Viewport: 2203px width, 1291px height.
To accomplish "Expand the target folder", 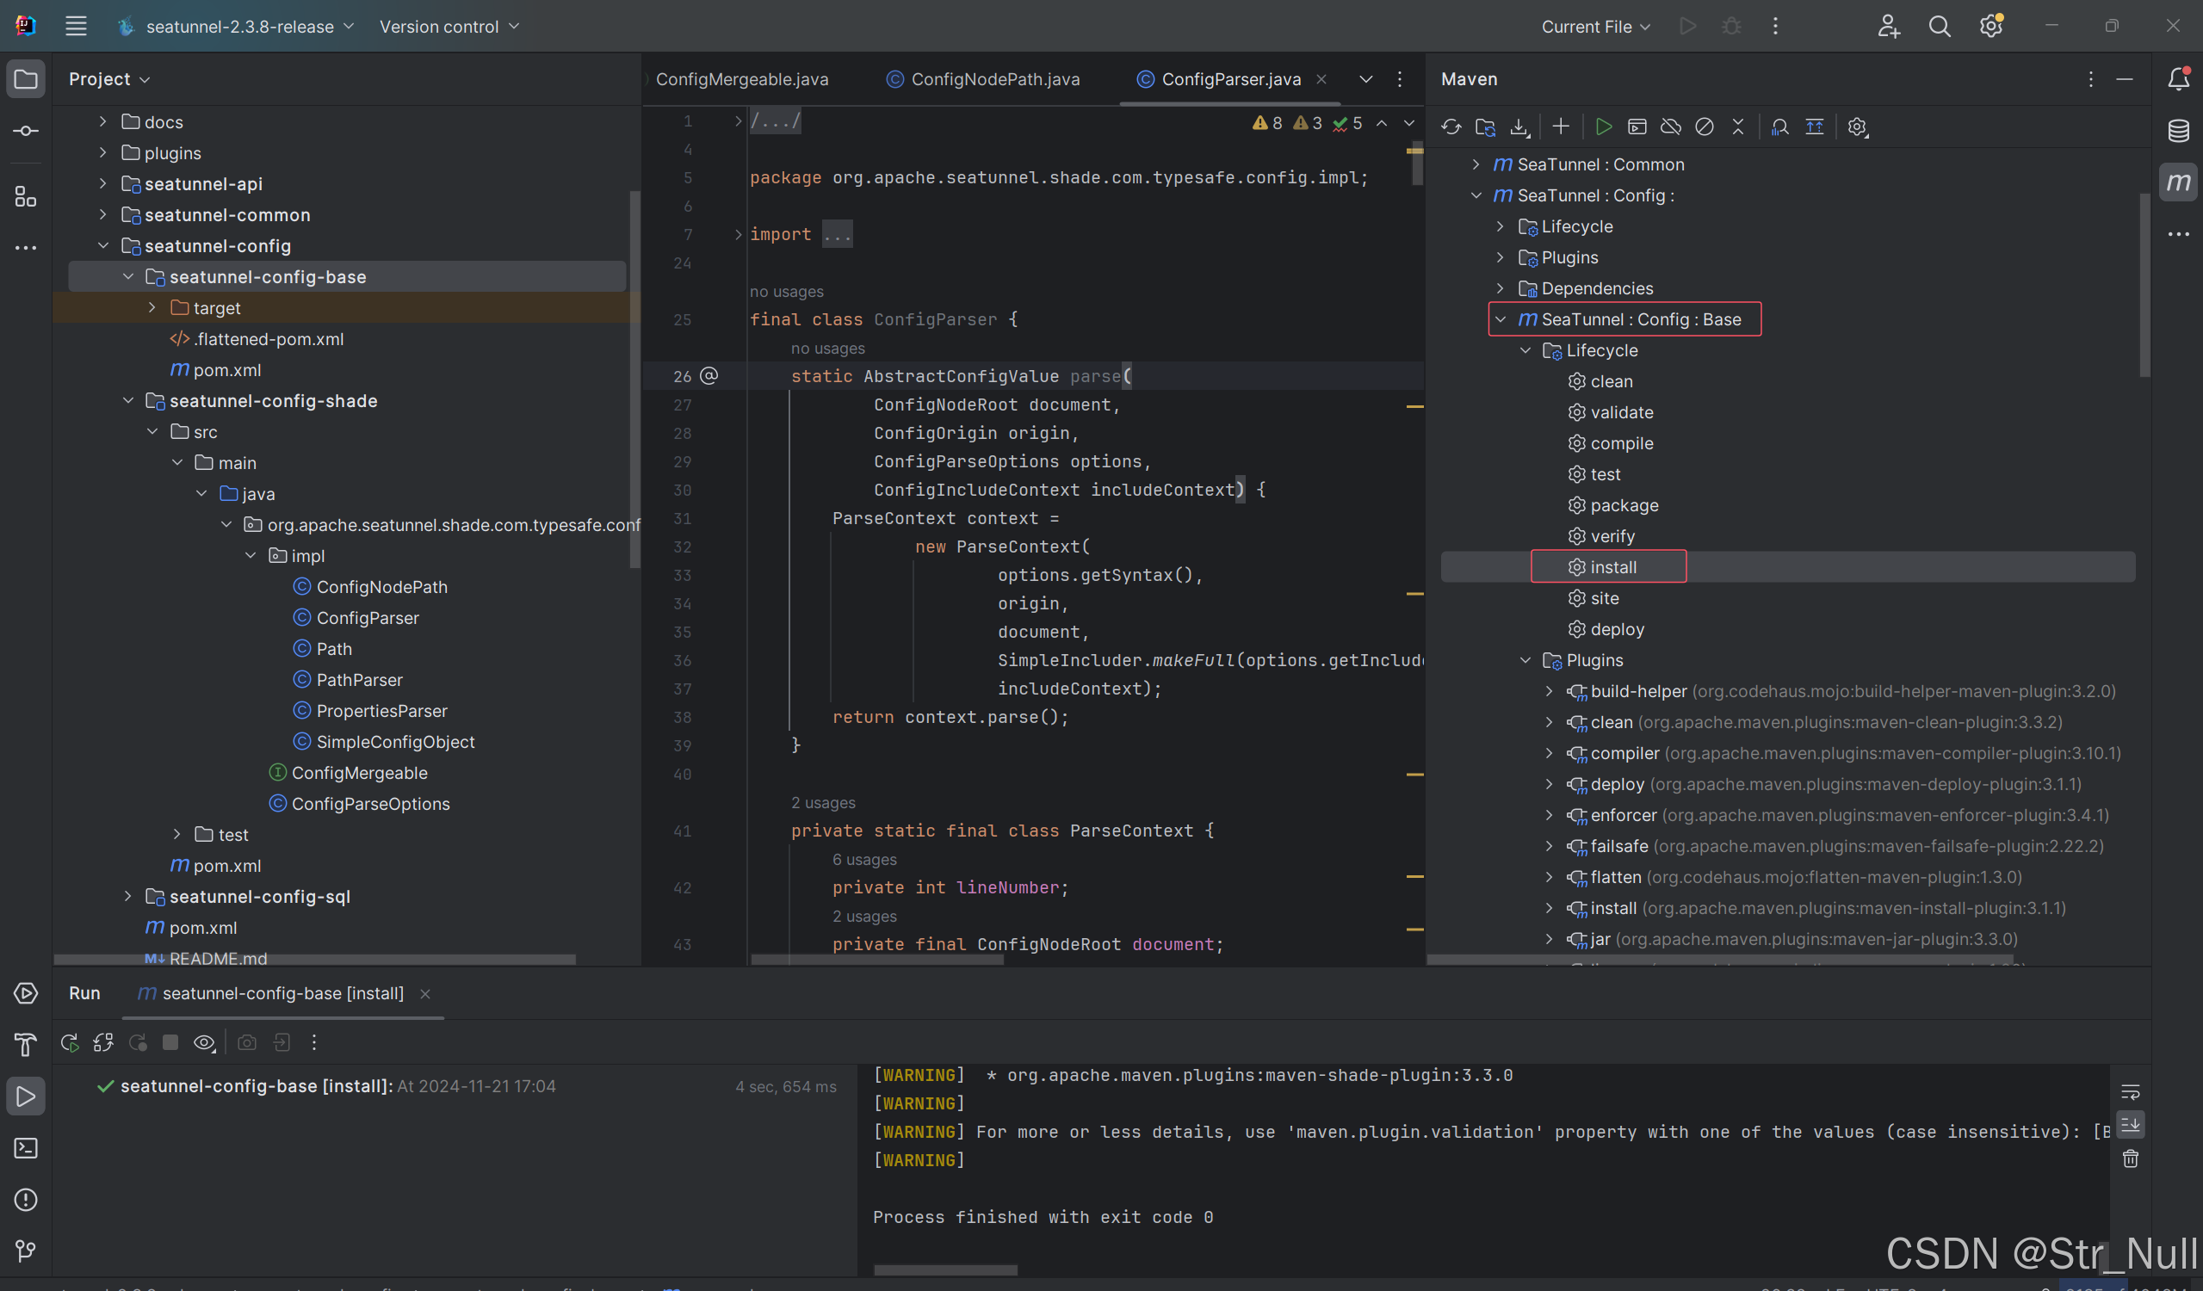I will [152, 307].
